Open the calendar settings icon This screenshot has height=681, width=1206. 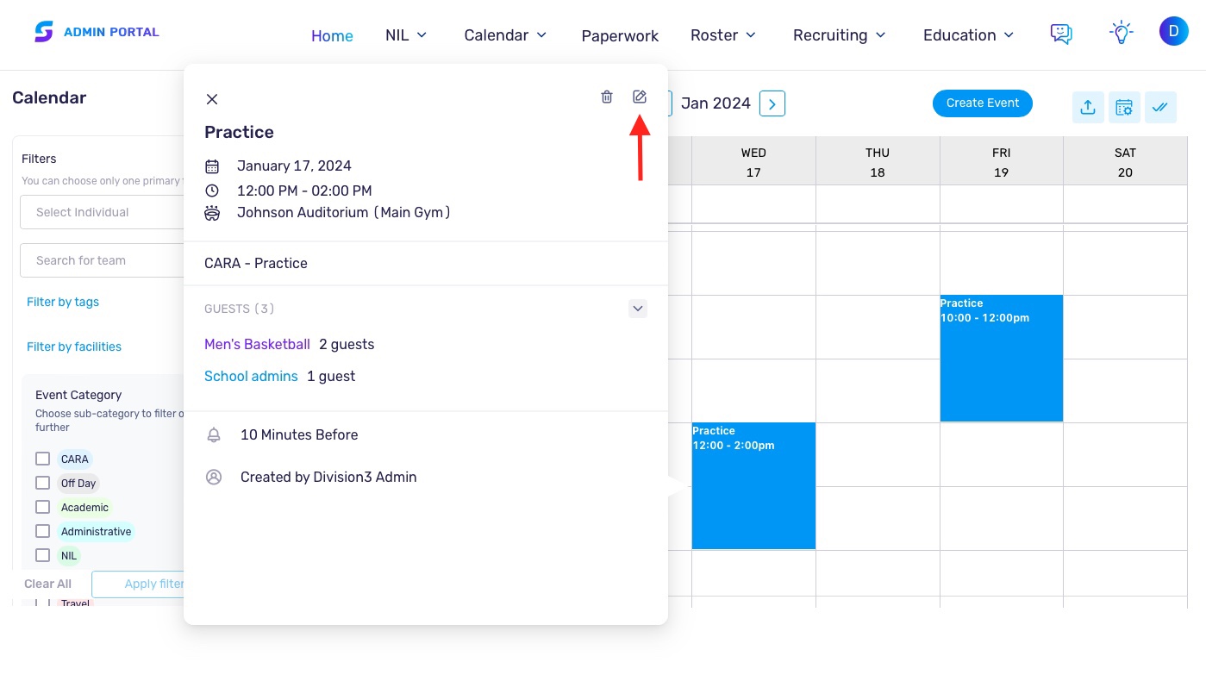click(1124, 107)
